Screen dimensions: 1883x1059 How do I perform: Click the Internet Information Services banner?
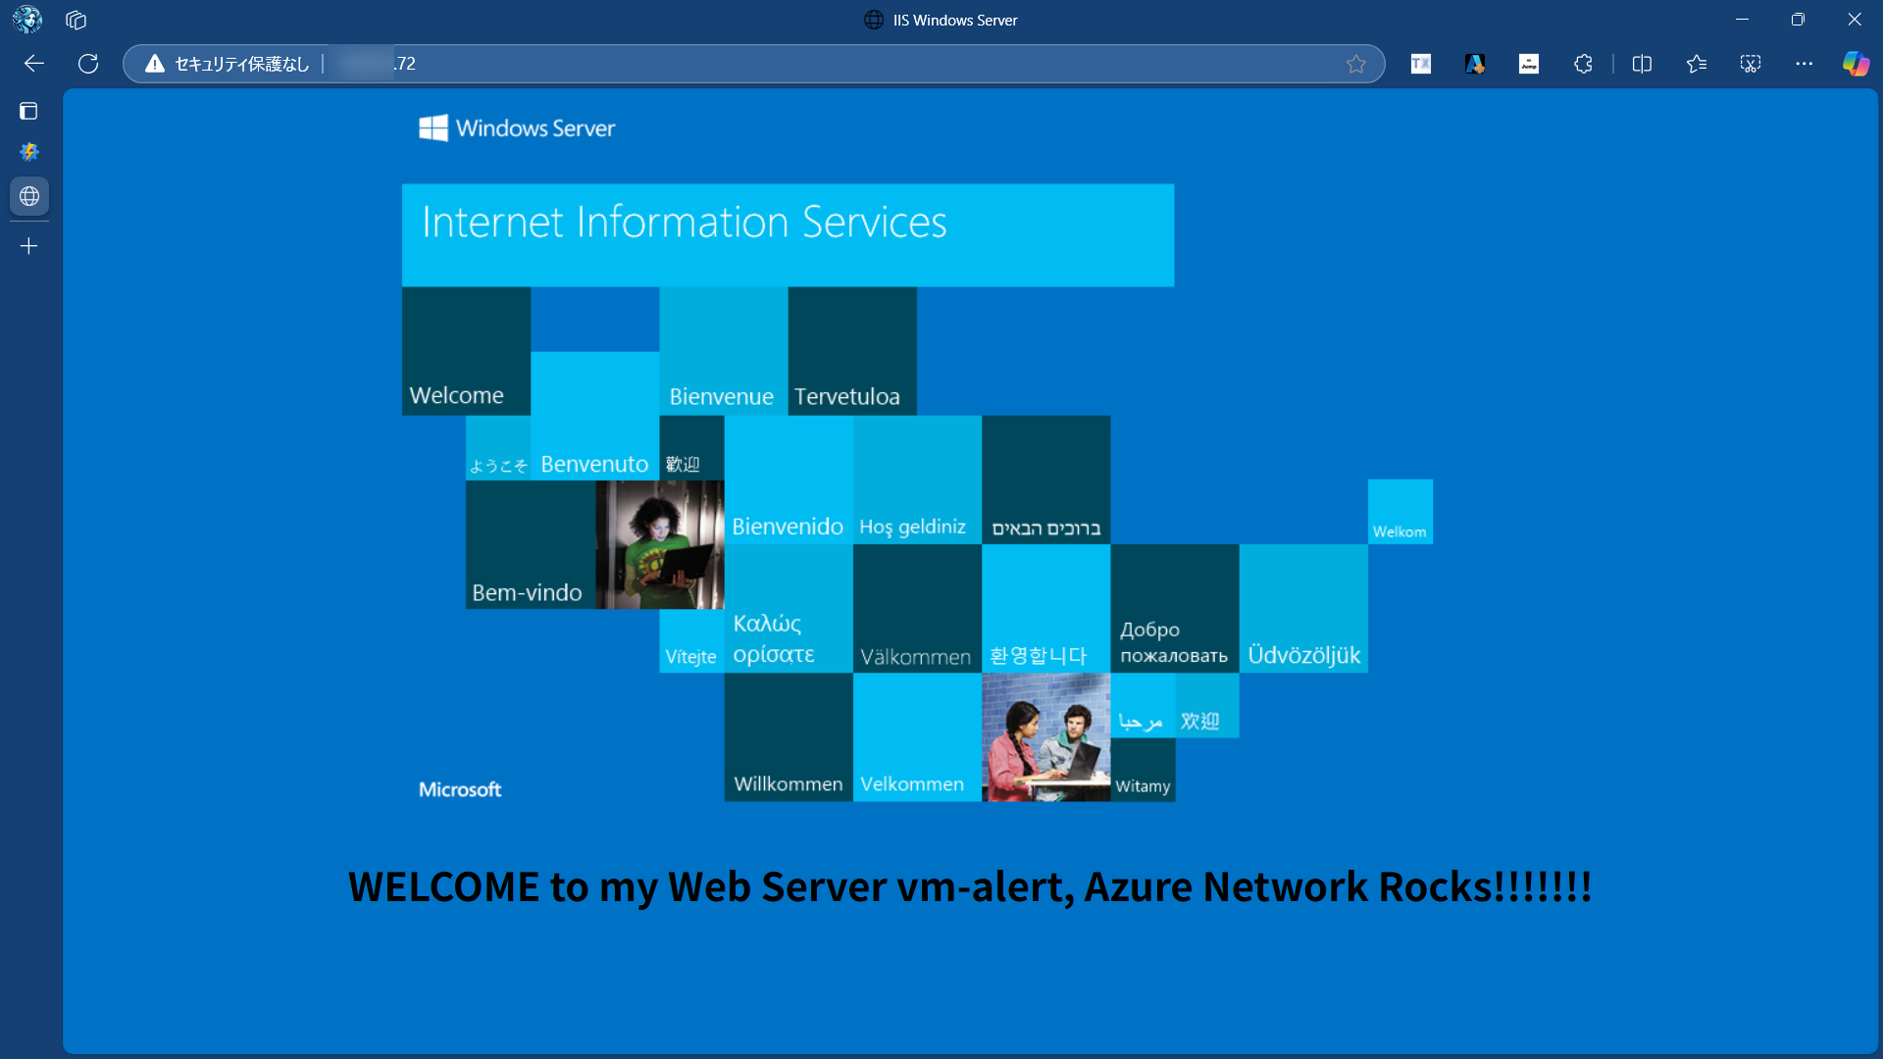[x=787, y=234]
